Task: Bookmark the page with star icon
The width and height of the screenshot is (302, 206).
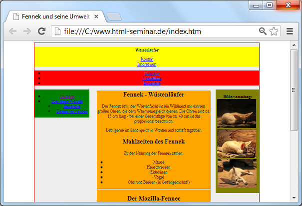Action: pos(274,31)
